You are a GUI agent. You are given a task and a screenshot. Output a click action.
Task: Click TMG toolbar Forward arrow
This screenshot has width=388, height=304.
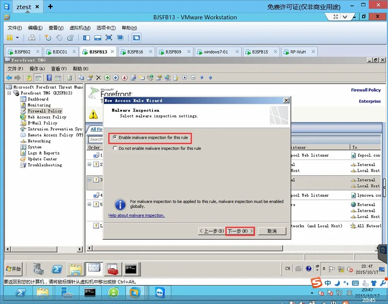pyautogui.click(x=17, y=78)
